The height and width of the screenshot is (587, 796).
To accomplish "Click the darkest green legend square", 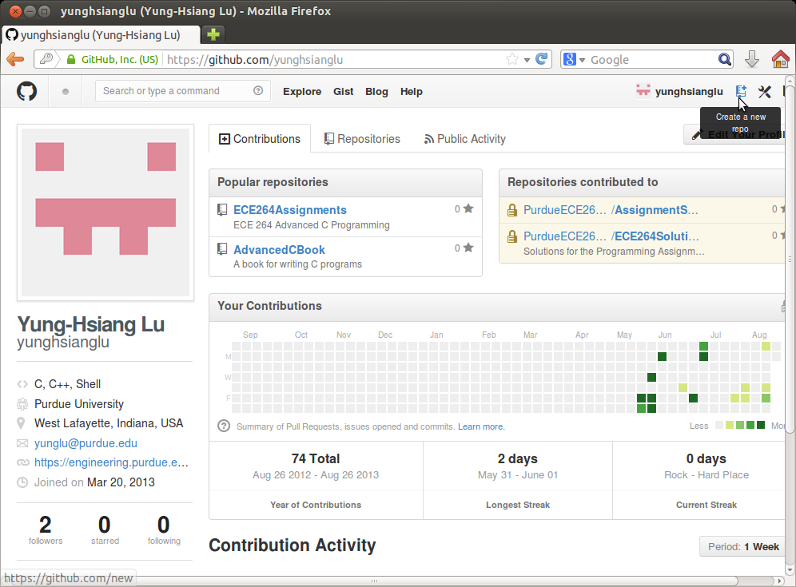I will pos(761,426).
